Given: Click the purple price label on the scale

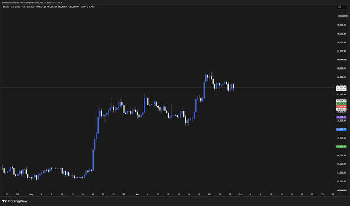Looking at the screenshot, I should 341,117.
